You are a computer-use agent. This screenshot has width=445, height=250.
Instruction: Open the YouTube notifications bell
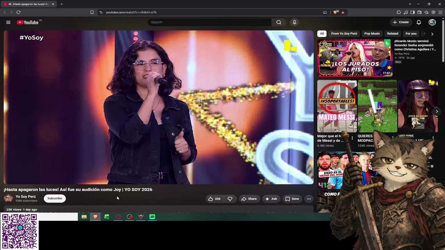pyautogui.click(x=419, y=22)
